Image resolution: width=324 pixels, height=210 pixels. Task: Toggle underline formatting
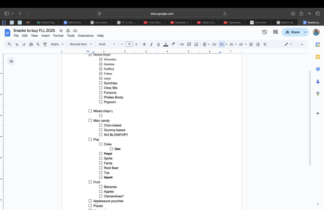coord(158,44)
